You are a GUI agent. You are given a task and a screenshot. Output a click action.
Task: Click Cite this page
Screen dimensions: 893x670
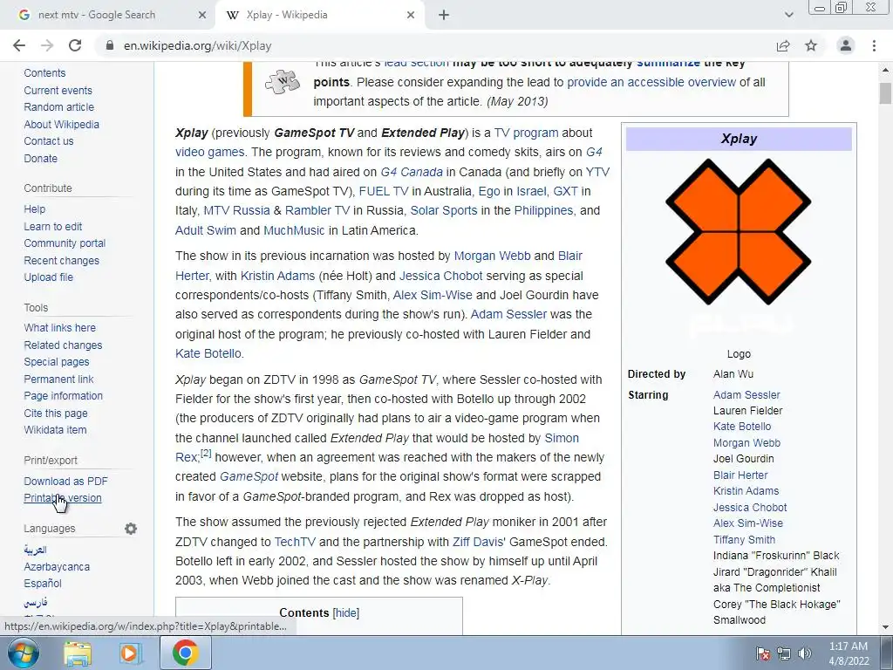(x=56, y=413)
